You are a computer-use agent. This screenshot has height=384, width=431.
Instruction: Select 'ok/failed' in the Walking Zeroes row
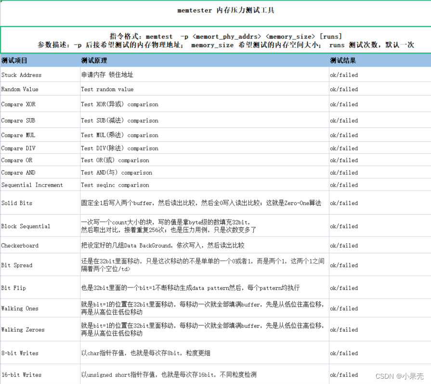(344, 330)
